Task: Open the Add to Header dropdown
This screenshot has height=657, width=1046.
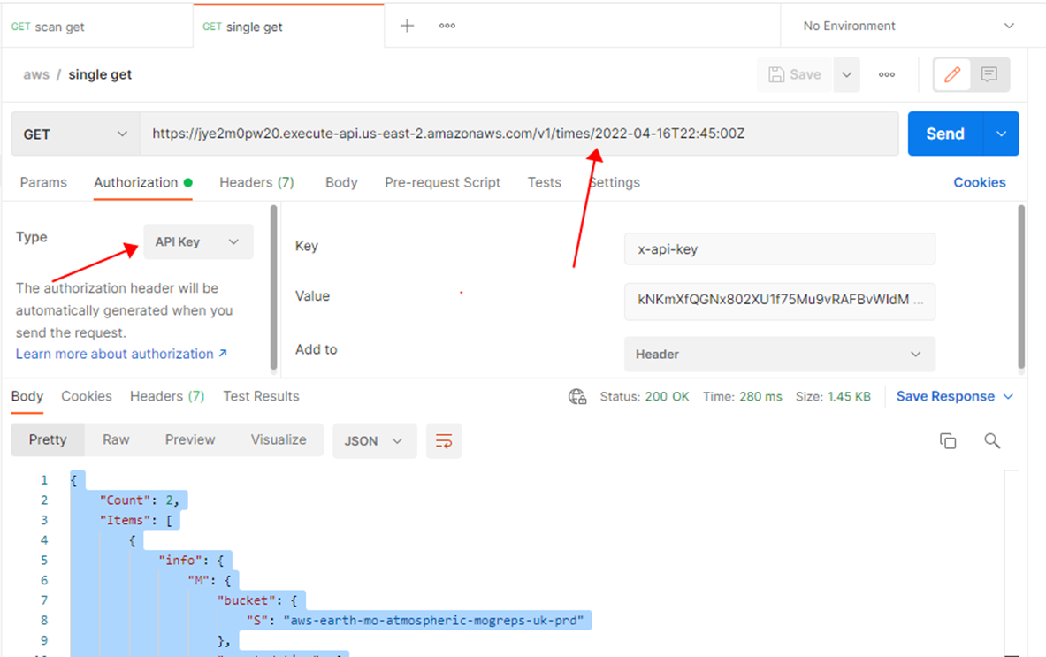Action: (x=780, y=355)
